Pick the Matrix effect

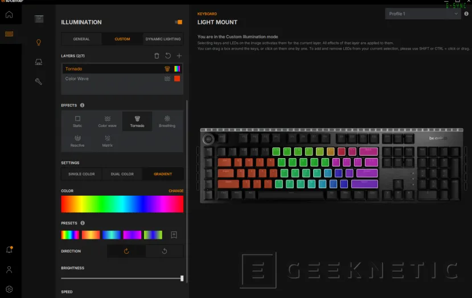pos(107,140)
